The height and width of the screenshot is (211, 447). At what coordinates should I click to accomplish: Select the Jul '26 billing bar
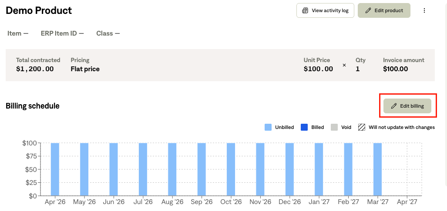(x=143, y=169)
